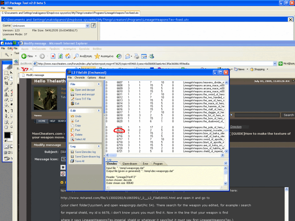Image resolution: width=295 pixels, height=221 pixels.
Task: Click the IE Back arrow button
Action: pyautogui.click(x=24, y=56)
